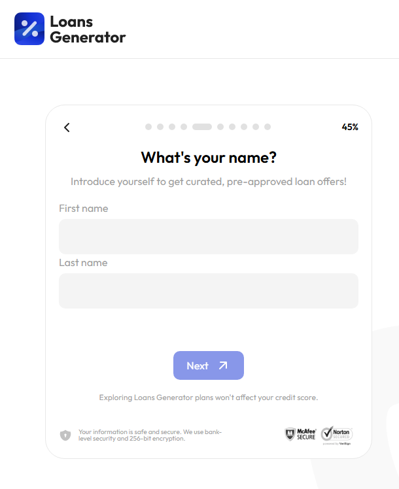Click the 45% progress percentage label
Screen dimensions: 399x489
pos(350,127)
